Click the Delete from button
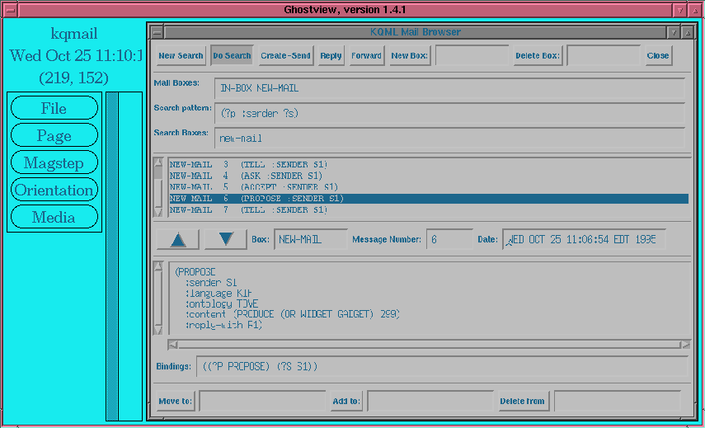Viewport: 705px width, 428px height. pyautogui.click(x=524, y=401)
